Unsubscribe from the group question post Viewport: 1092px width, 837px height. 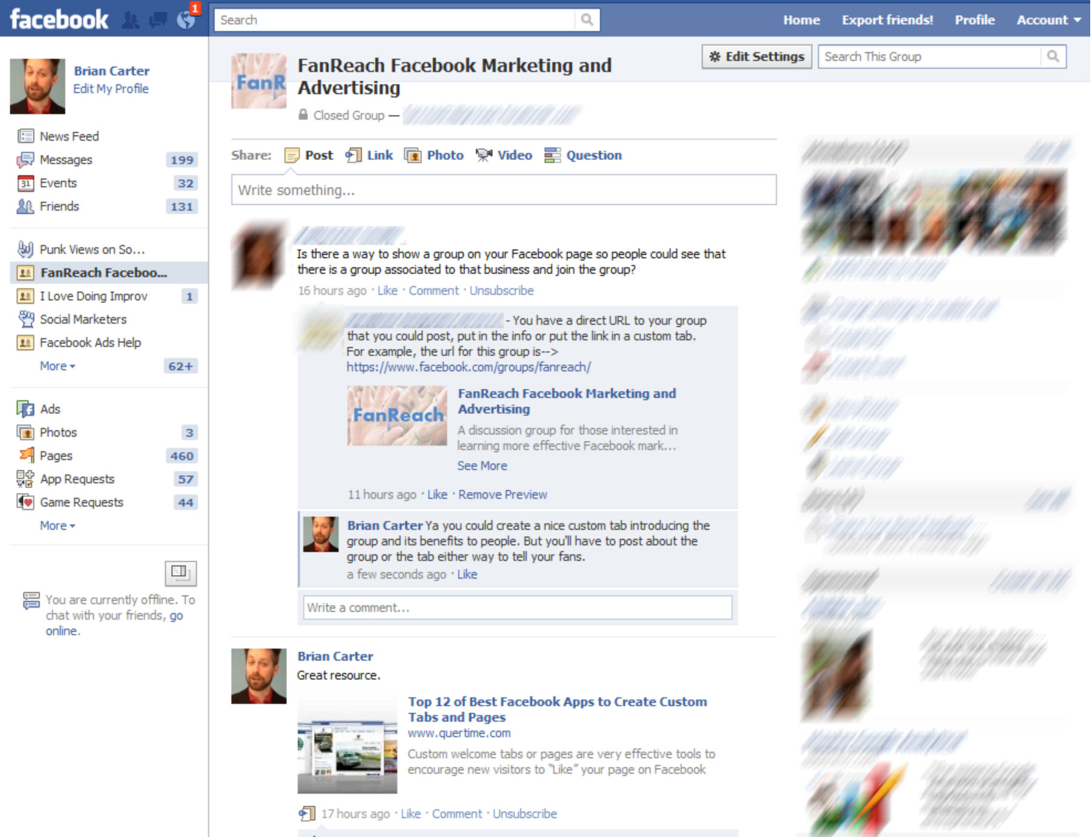click(x=500, y=290)
